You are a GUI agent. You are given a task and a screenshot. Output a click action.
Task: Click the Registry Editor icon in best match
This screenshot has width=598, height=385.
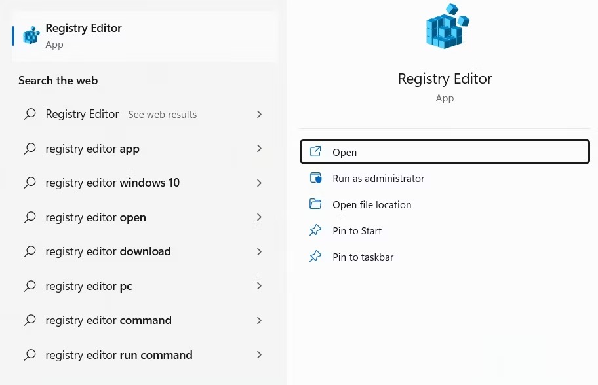[x=31, y=36]
